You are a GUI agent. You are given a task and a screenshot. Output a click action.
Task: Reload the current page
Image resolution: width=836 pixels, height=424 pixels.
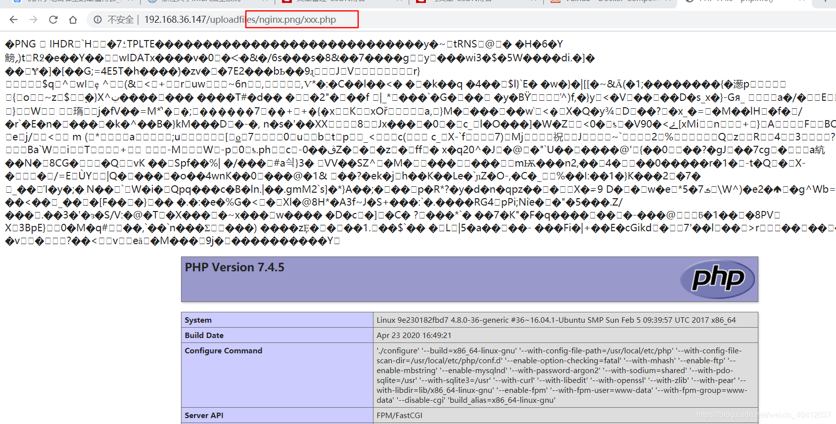click(x=53, y=20)
